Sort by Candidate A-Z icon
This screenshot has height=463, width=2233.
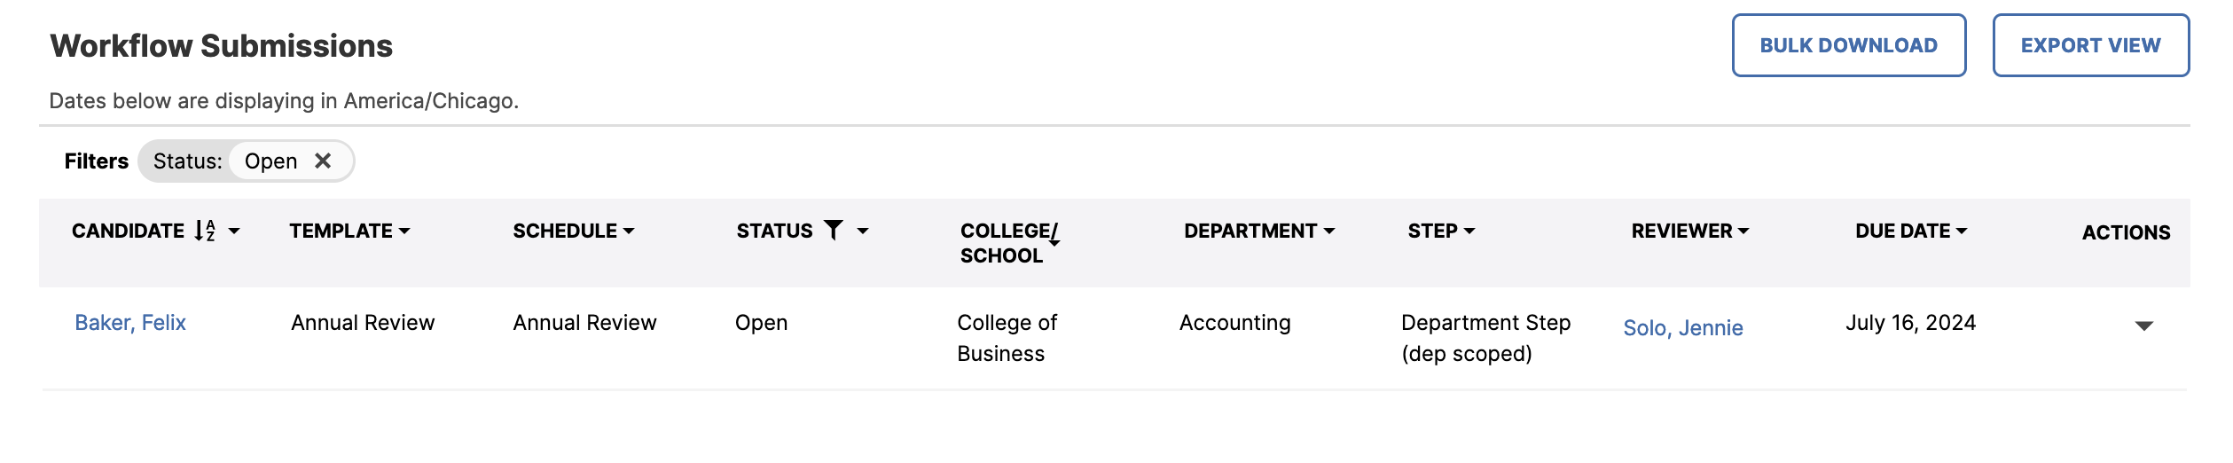[205, 231]
